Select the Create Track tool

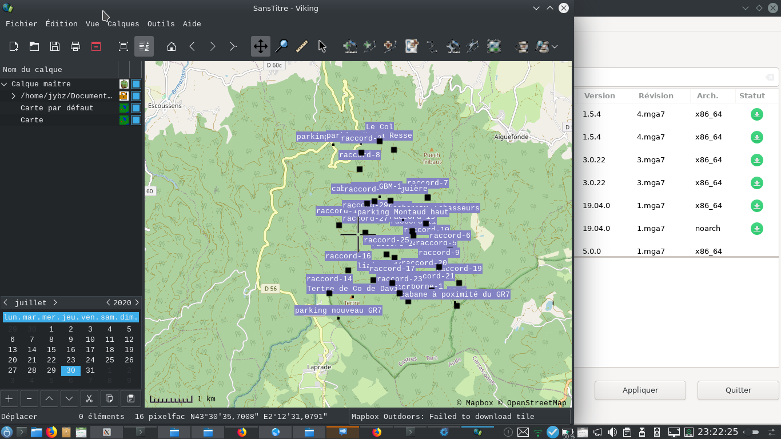[x=370, y=46]
